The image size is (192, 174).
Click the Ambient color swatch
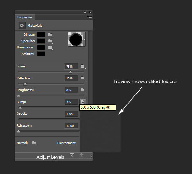tap(41, 54)
